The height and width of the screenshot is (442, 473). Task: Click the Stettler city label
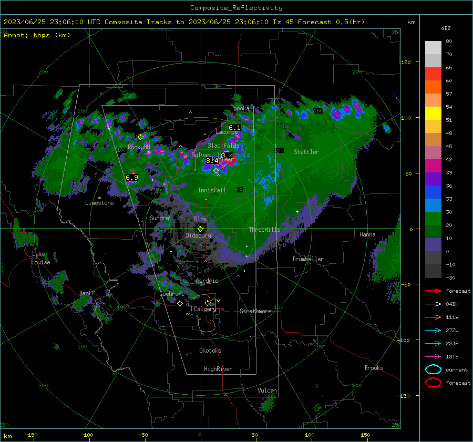(x=306, y=152)
